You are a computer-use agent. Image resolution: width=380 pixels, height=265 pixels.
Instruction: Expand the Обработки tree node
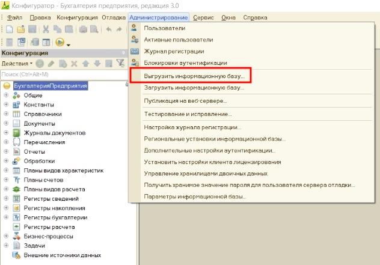tap(6, 161)
